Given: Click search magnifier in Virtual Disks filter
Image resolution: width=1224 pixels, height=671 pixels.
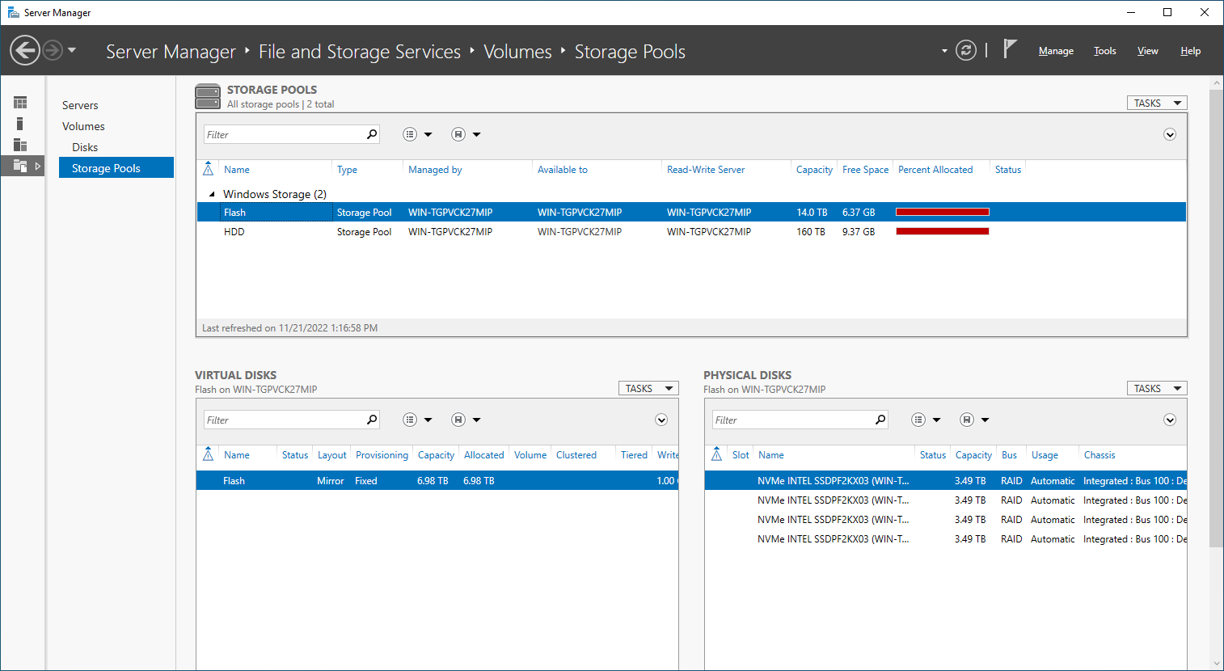Looking at the screenshot, I should click(x=372, y=420).
